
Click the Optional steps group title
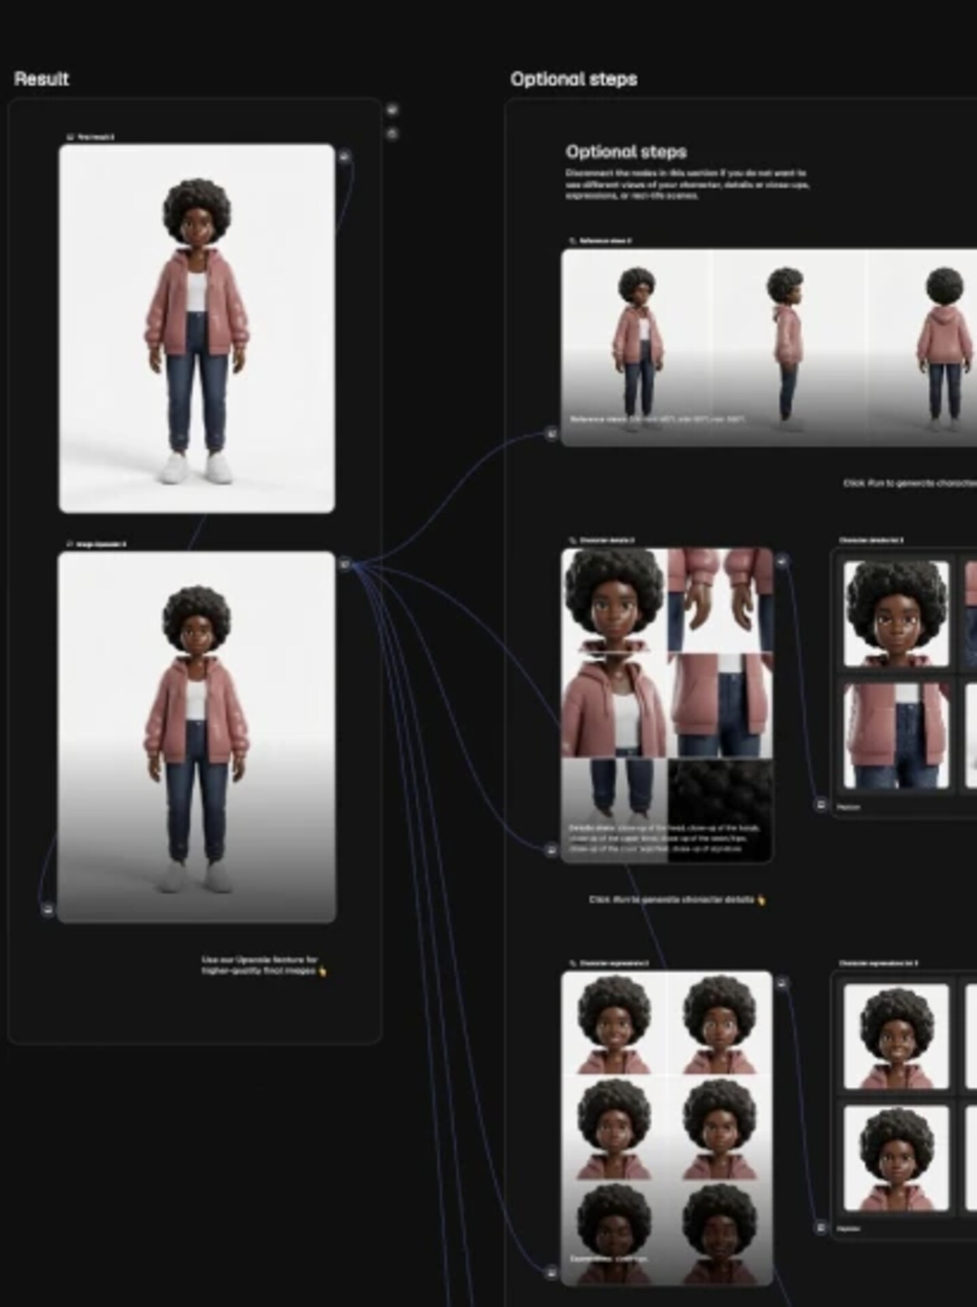click(573, 79)
